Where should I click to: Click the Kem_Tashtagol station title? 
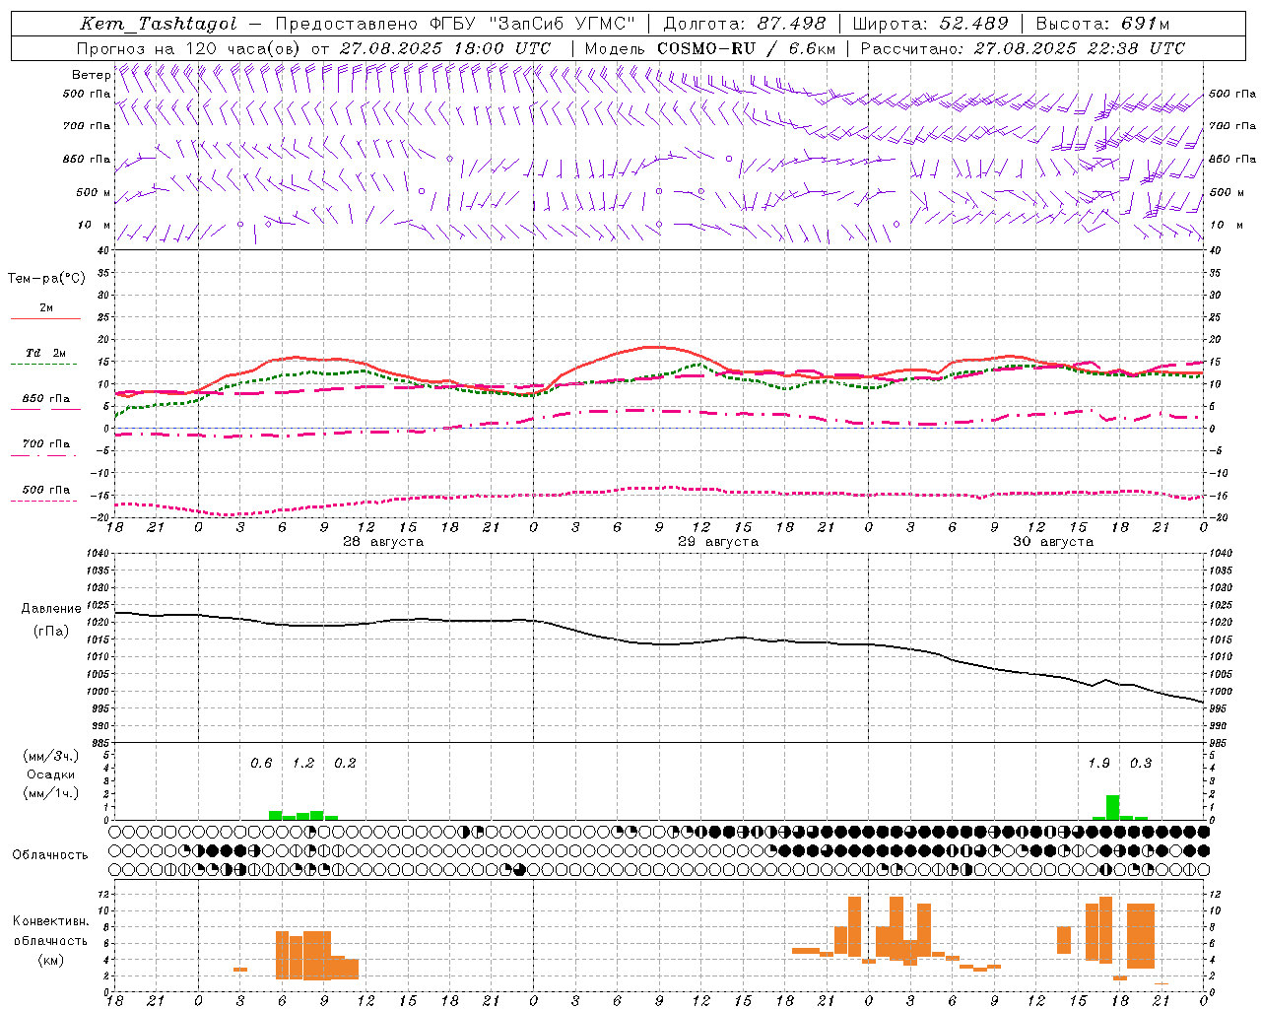(159, 24)
